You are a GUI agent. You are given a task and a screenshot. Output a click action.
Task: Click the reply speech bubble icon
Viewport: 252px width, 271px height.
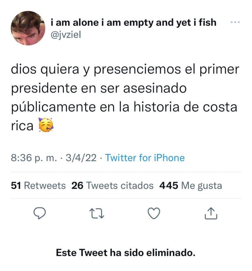(39, 214)
